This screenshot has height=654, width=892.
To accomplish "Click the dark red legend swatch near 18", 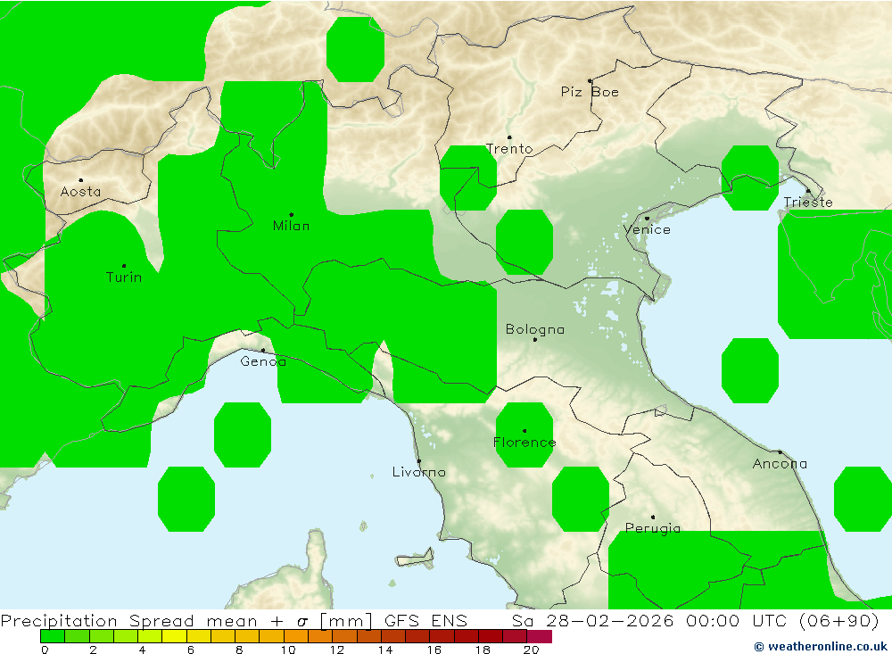I will coord(491,636).
